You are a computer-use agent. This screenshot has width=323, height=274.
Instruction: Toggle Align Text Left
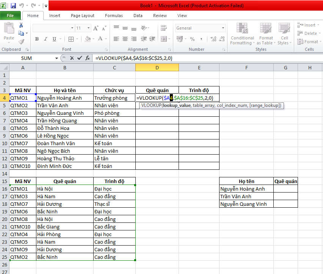pos(116,39)
